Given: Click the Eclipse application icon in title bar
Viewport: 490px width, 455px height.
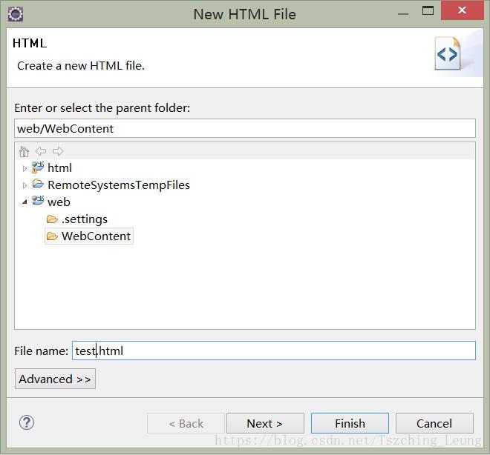Looking at the screenshot, I should [16, 14].
